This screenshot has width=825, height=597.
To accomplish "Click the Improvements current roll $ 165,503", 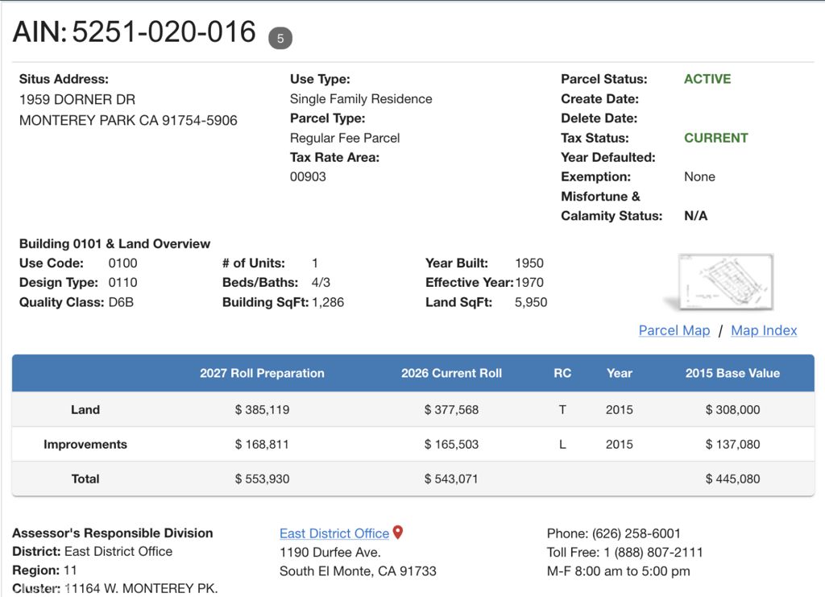I will pyautogui.click(x=451, y=445).
